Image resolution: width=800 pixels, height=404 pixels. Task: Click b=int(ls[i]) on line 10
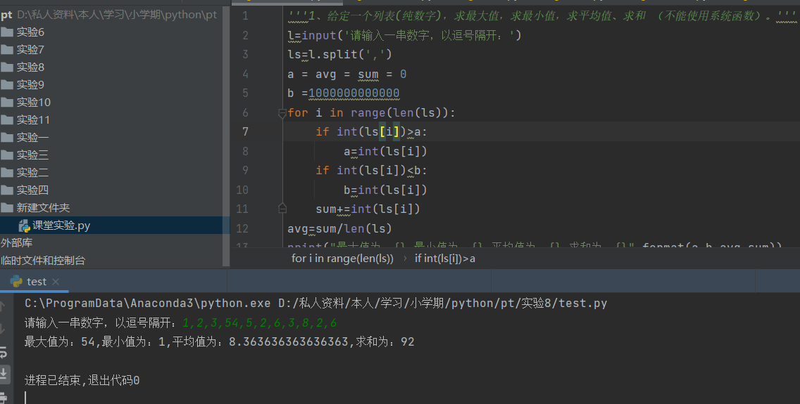click(x=385, y=190)
